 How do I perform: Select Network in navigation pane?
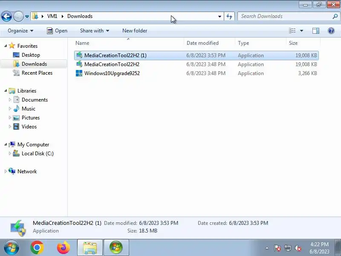pyautogui.click(x=27, y=172)
